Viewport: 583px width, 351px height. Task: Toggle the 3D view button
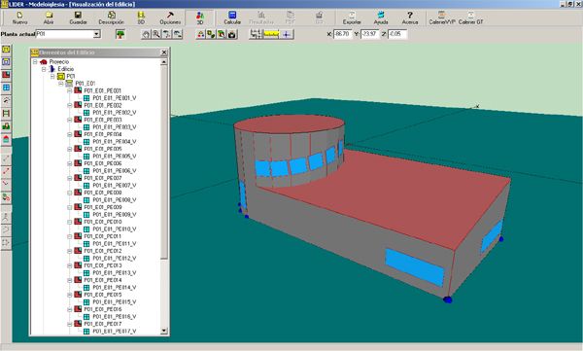point(200,18)
